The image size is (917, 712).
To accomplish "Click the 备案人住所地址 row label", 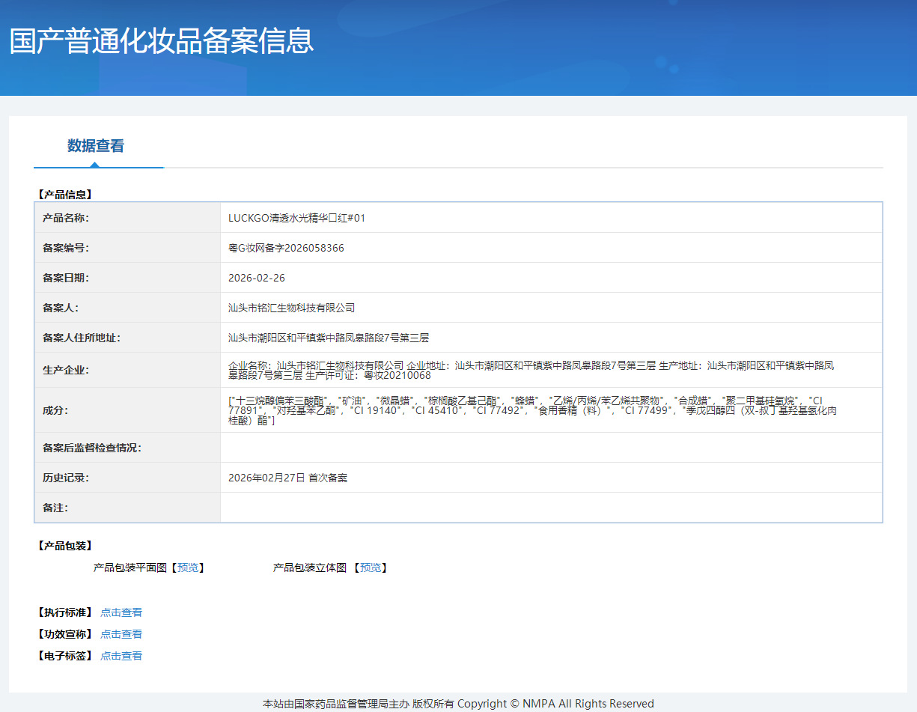I will (82, 338).
